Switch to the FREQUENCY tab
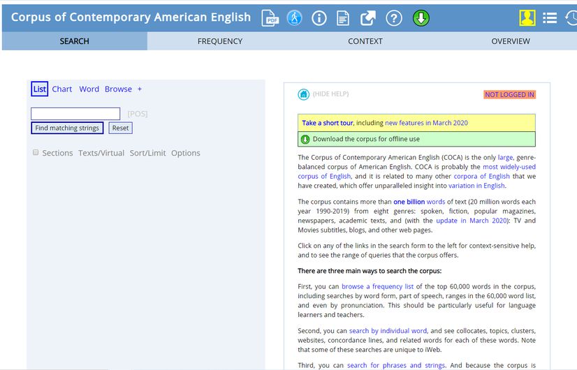 (x=220, y=41)
